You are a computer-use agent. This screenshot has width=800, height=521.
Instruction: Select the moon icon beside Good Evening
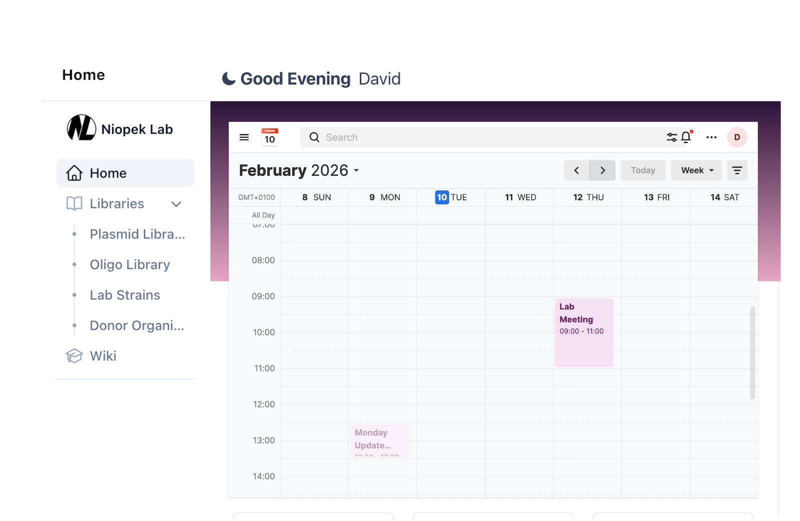(x=227, y=78)
